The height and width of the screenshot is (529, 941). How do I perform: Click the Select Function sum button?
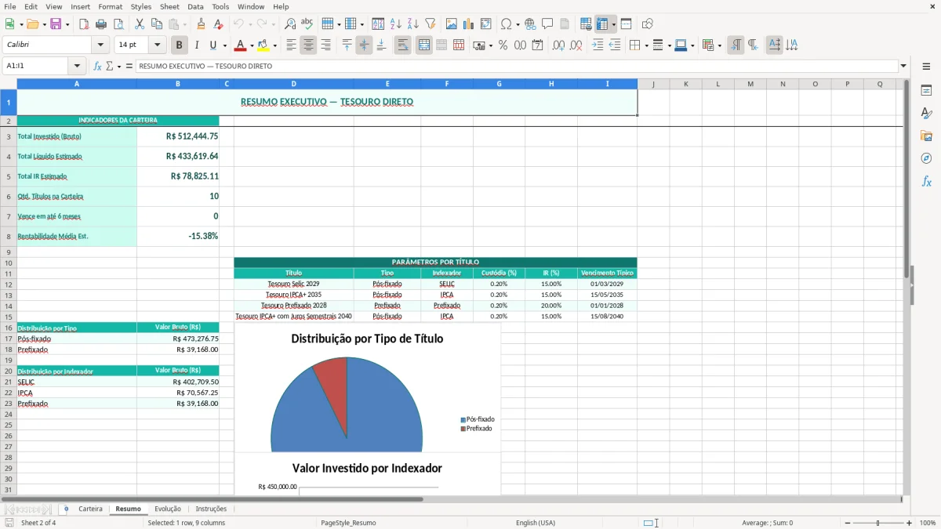pyautogui.click(x=110, y=66)
